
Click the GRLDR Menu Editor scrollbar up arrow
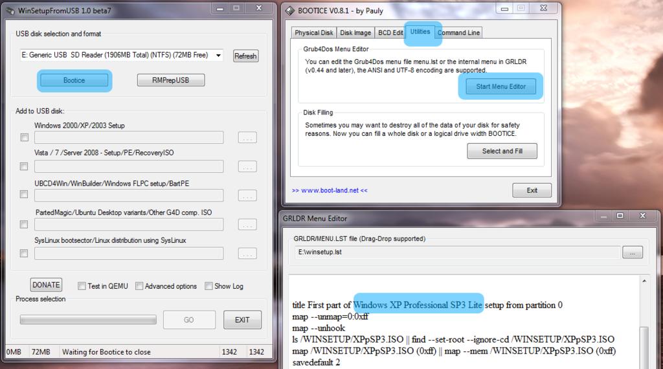(644, 281)
